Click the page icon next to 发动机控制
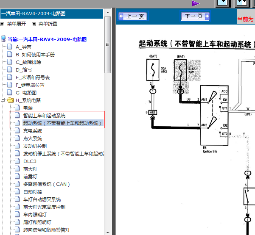The width and height of the screenshot is (255, 235). [17, 145]
